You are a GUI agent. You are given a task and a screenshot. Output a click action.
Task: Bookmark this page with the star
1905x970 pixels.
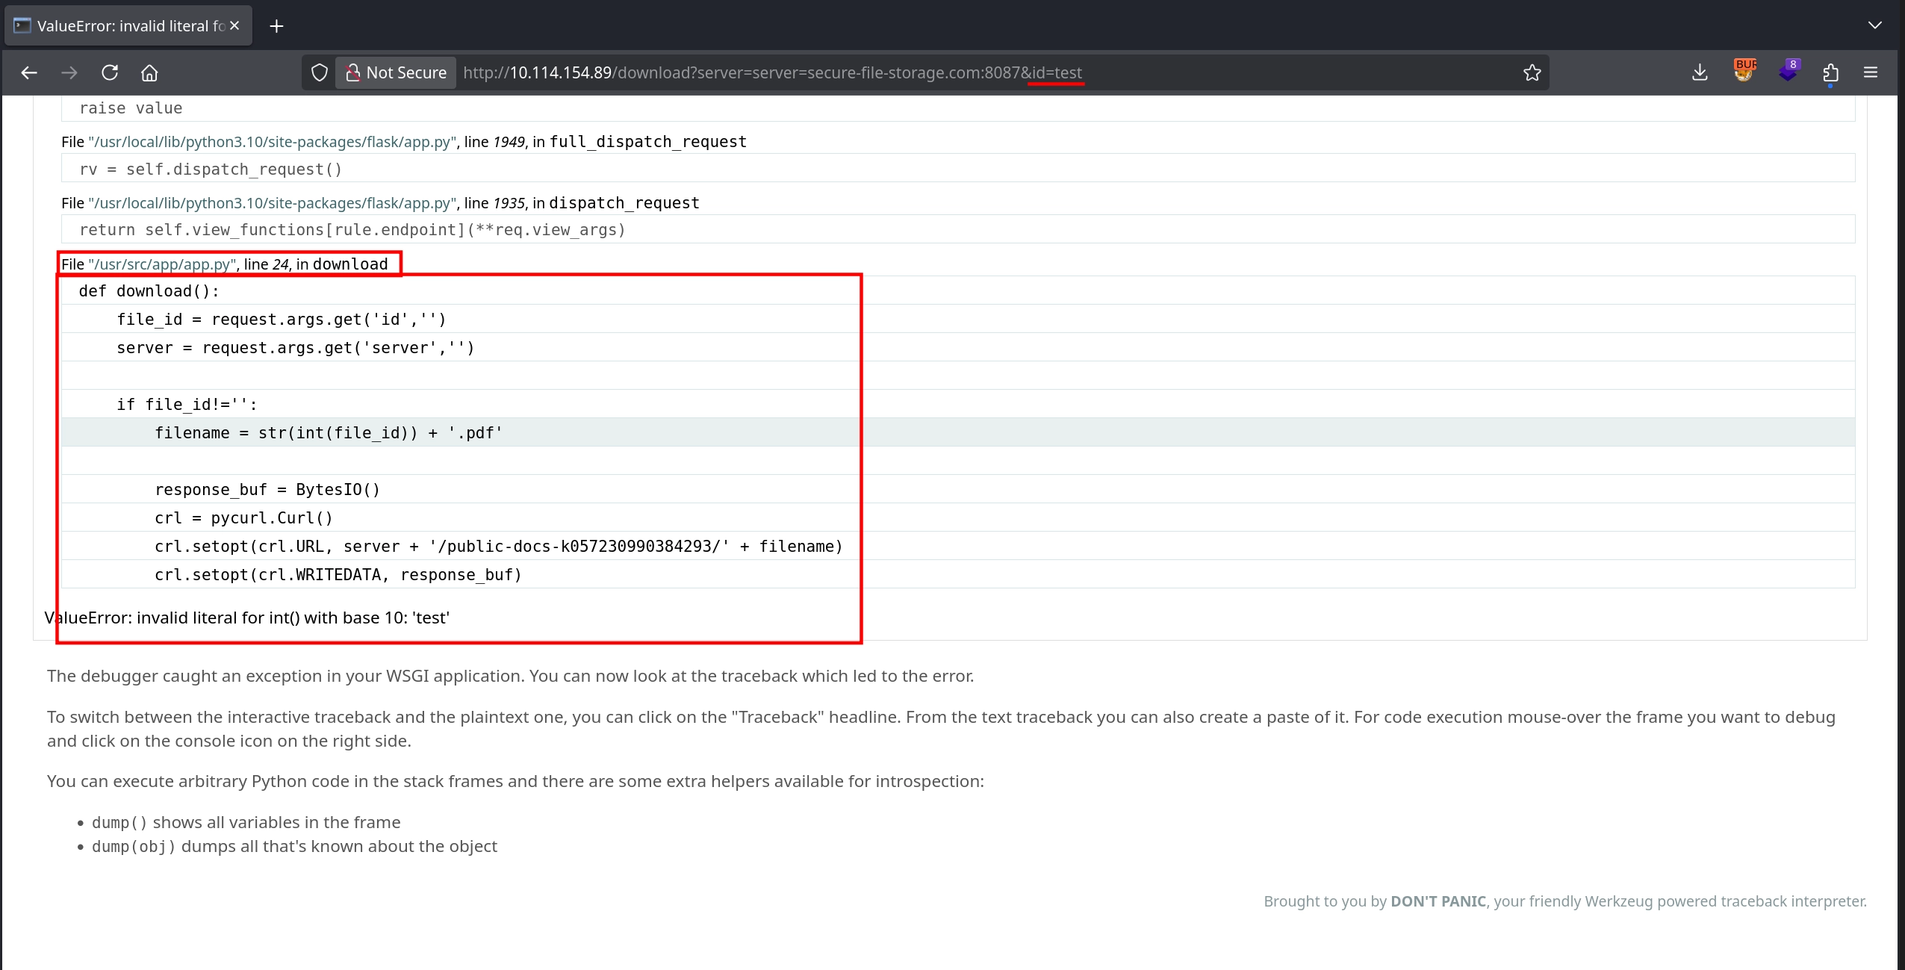coord(1532,72)
